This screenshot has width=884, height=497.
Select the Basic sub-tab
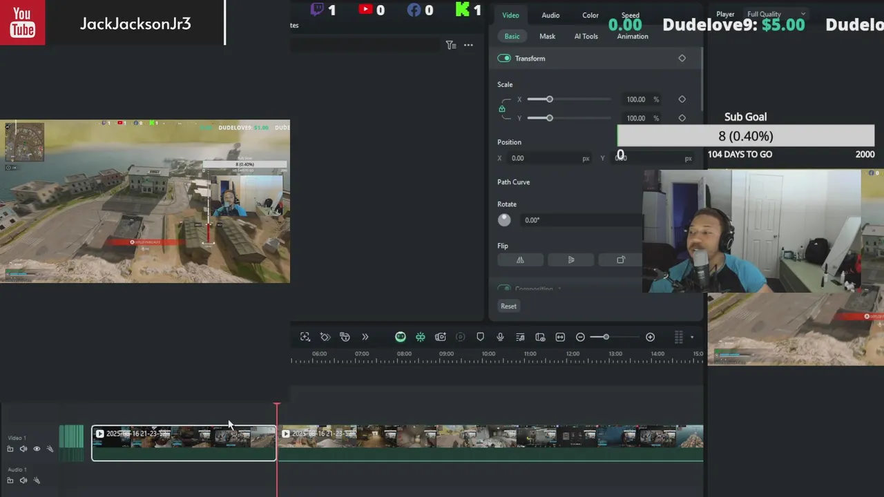pyautogui.click(x=512, y=36)
